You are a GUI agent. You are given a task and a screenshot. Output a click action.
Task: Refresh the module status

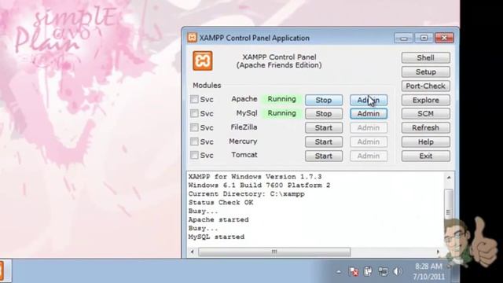click(x=426, y=127)
